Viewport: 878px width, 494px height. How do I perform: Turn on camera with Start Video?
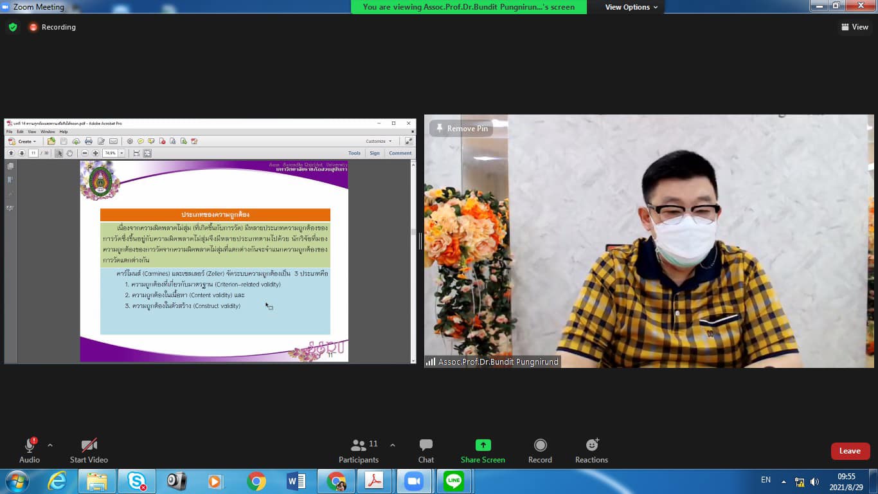tap(89, 446)
